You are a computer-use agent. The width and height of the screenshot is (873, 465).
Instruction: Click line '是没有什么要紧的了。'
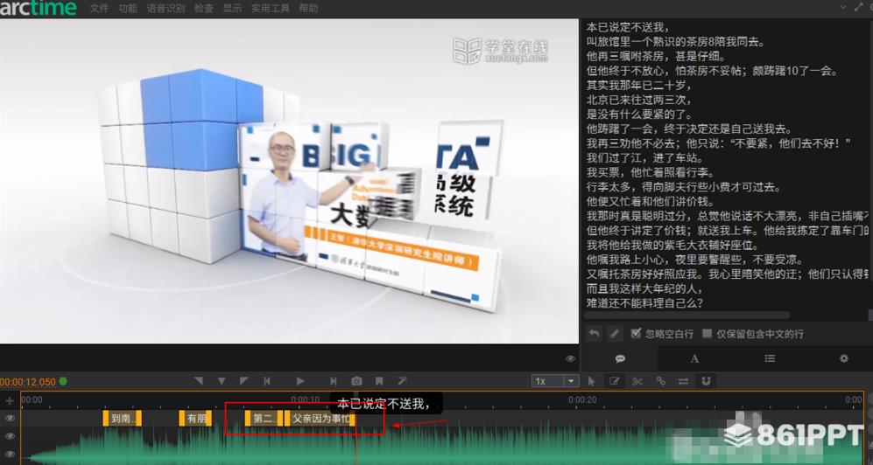tap(638, 115)
